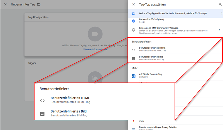Image resolution: width=223 pixels, height=130 pixels.
Task: Open the Community-Galerie für Vorlagen banner text
Action: coord(173,13)
